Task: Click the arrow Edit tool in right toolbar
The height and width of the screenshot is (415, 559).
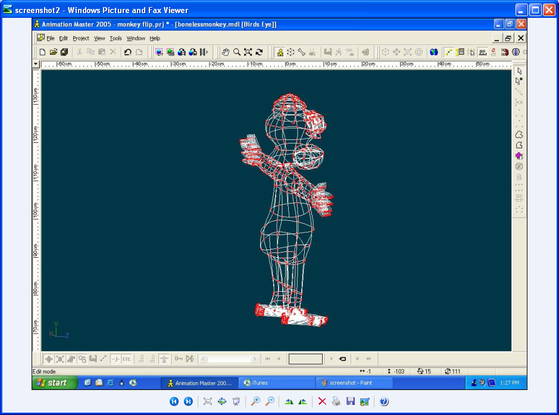Action: pyautogui.click(x=519, y=71)
